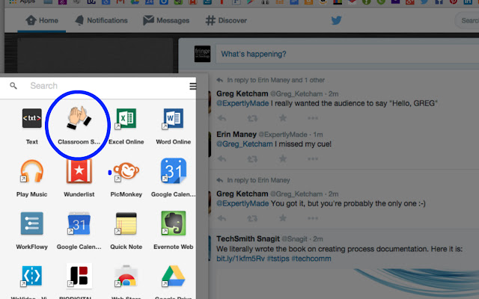The image size is (479, 299).
Task: Click @ExpertlyMade mention in "Hello, GREG" tweet
Action: click(242, 103)
